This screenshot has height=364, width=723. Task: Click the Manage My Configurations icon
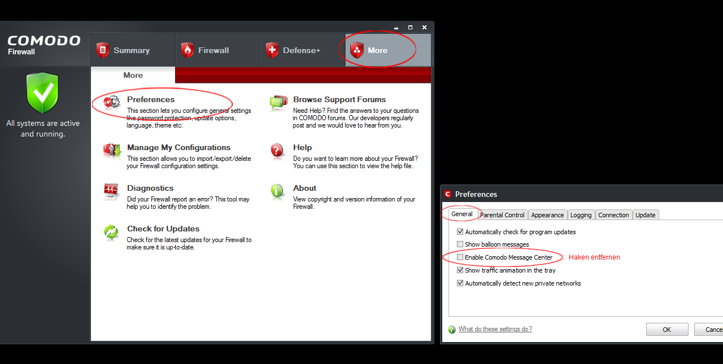[112, 150]
